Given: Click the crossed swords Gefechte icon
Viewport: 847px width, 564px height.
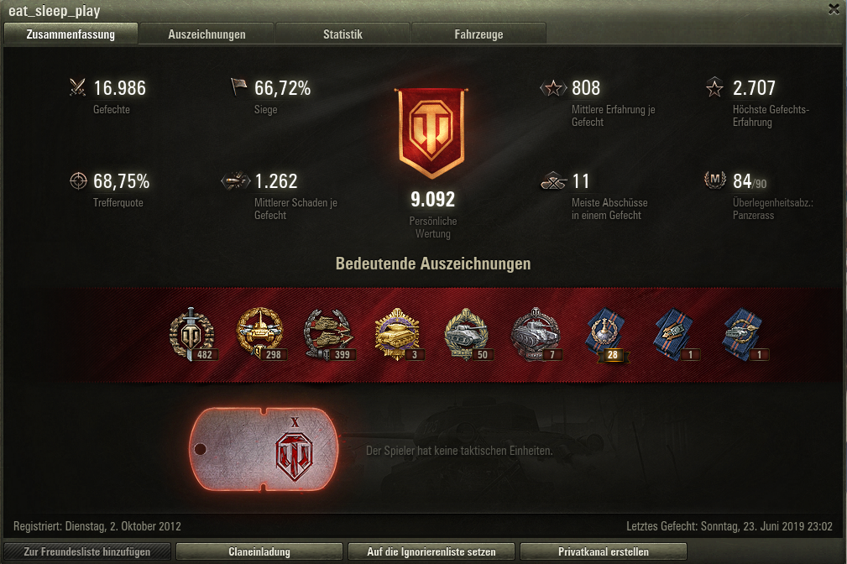Looking at the screenshot, I should coord(78,87).
